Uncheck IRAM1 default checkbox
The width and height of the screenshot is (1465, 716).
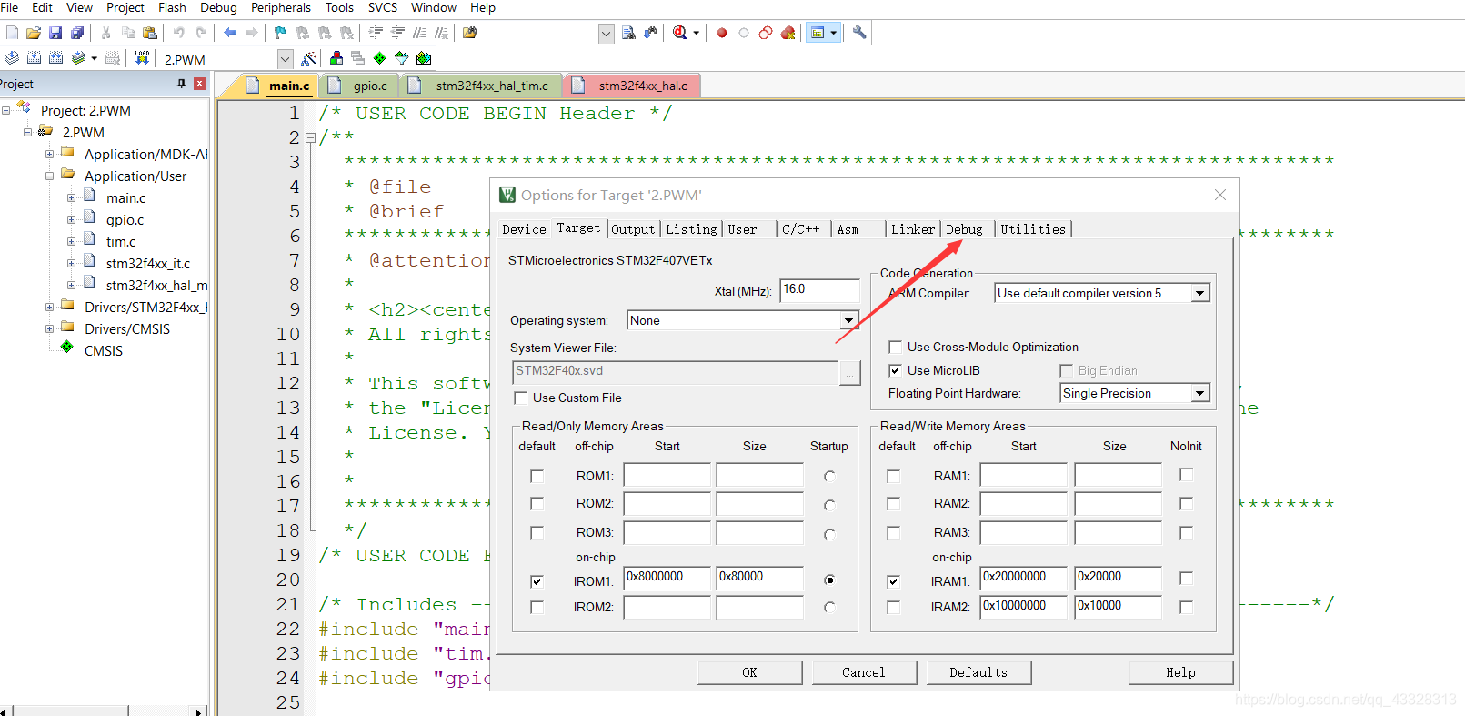coord(893,580)
